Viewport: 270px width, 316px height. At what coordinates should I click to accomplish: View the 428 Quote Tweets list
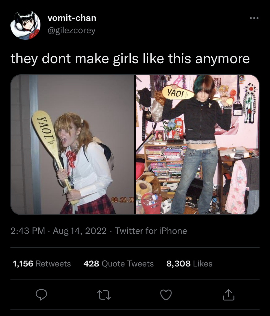(x=118, y=264)
